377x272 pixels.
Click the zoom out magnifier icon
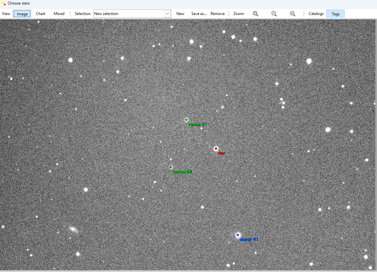pos(274,14)
